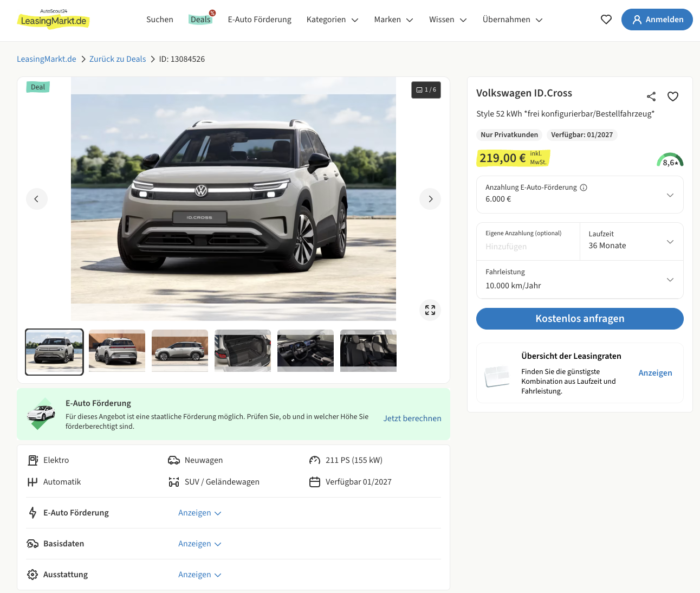Click the Anmelden button
Screen dimensions: 700x593
657,20
